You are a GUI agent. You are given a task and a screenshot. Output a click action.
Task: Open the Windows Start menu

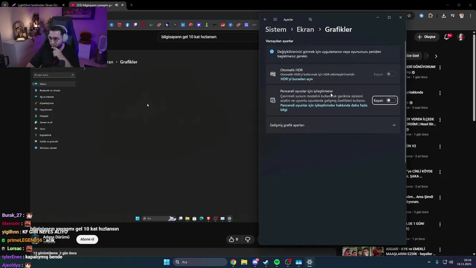[x=167, y=262]
